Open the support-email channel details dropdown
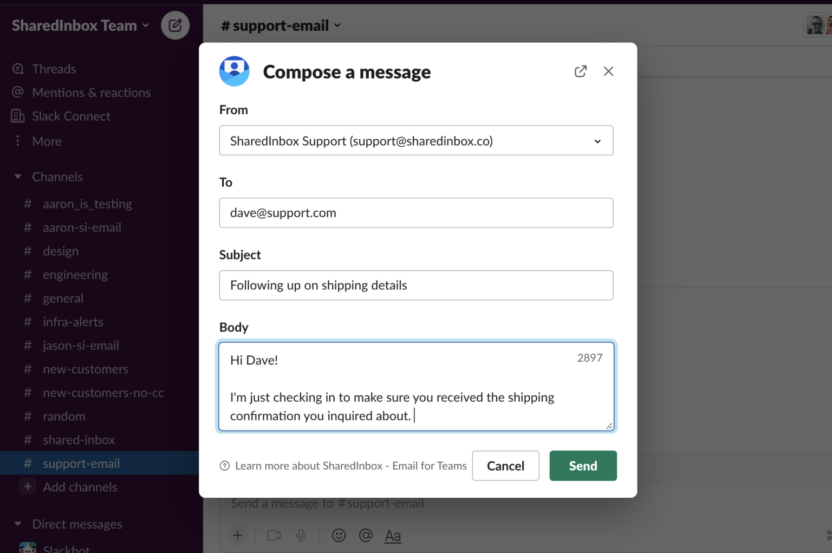The image size is (832, 553). (281, 25)
